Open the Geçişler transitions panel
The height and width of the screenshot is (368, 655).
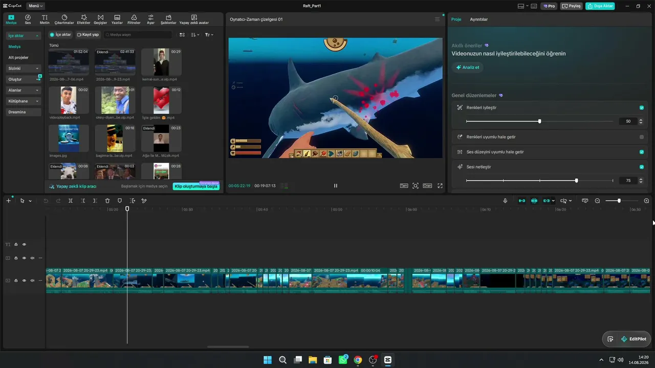pyautogui.click(x=100, y=19)
